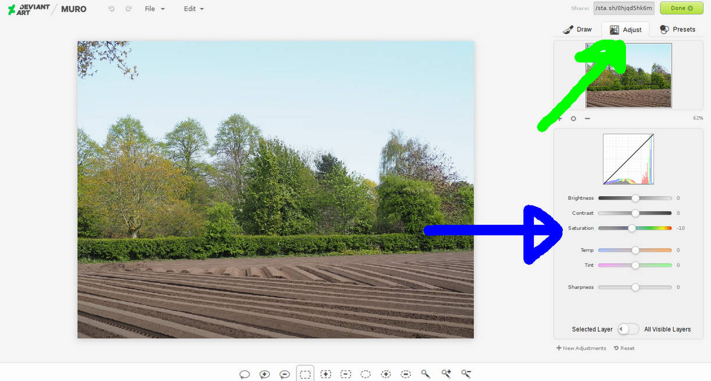
Task: Click the Undo arrow icon
Action: pos(112,9)
